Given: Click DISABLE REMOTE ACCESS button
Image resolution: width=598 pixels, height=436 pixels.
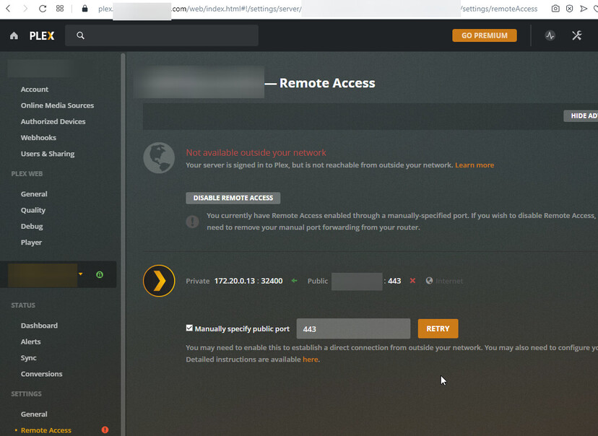Looking at the screenshot, I should [x=233, y=198].
